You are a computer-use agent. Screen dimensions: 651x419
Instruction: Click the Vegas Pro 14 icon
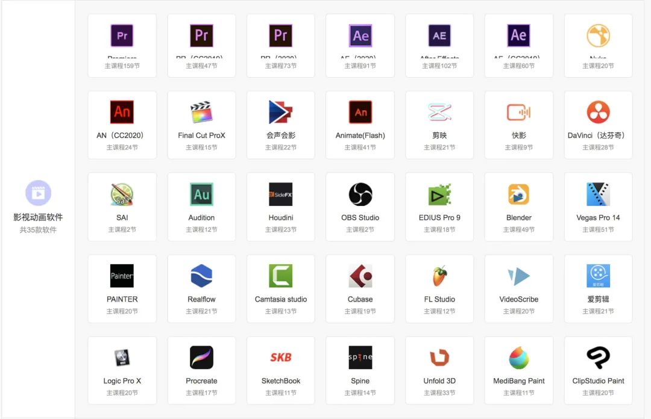pyautogui.click(x=599, y=194)
